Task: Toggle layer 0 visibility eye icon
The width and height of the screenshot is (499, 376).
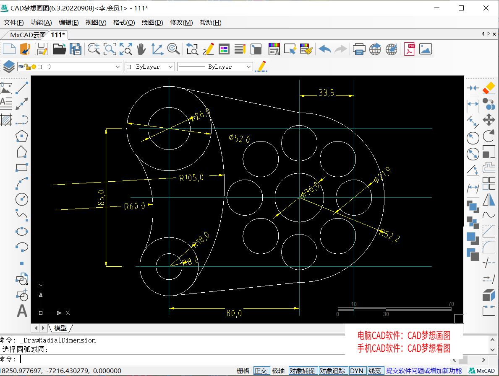Action: point(21,67)
